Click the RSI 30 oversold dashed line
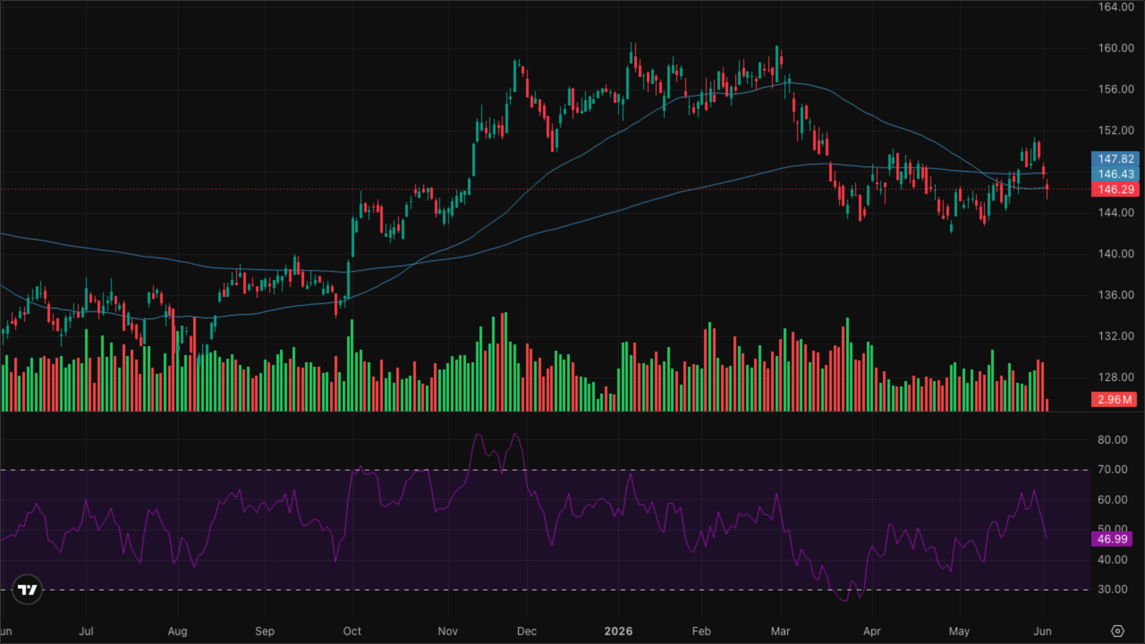 click(545, 590)
